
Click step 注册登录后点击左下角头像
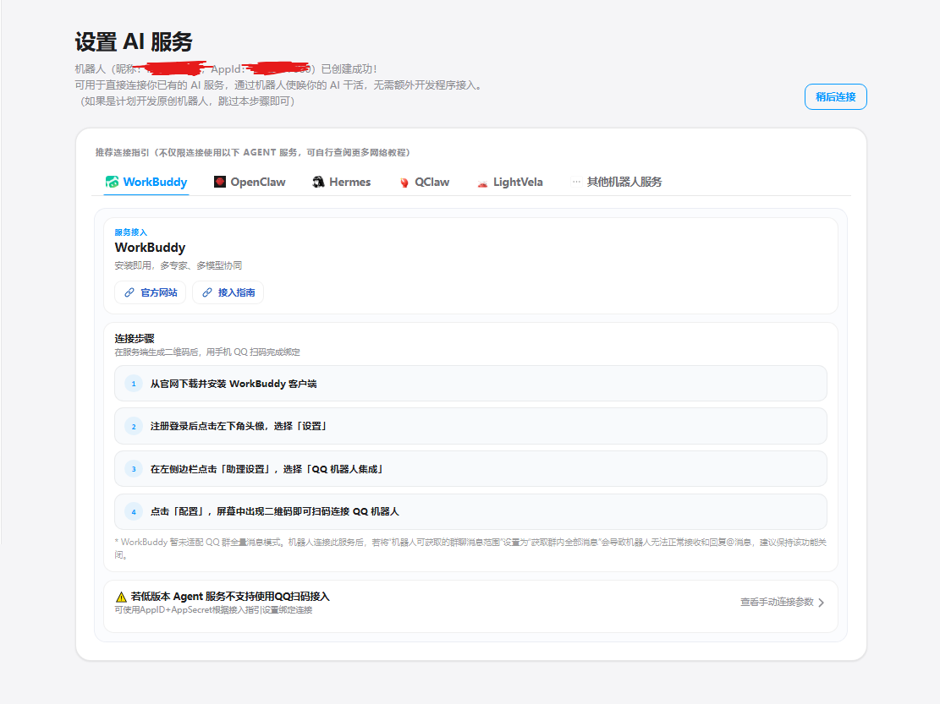470,426
